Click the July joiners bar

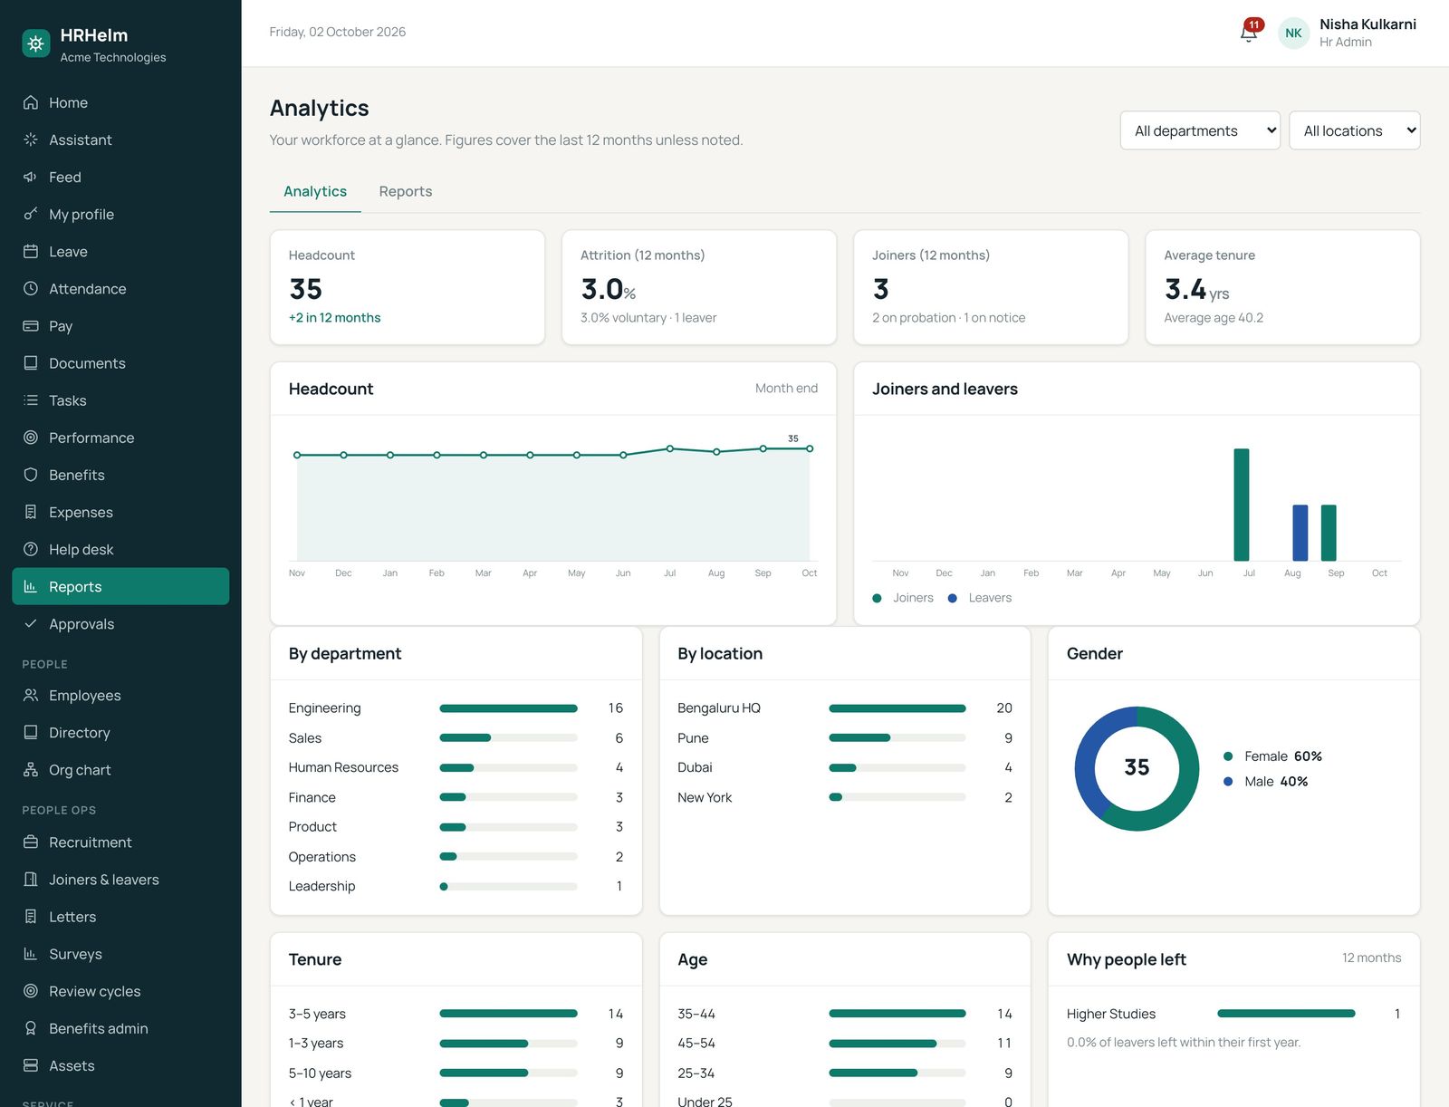[x=1242, y=505]
